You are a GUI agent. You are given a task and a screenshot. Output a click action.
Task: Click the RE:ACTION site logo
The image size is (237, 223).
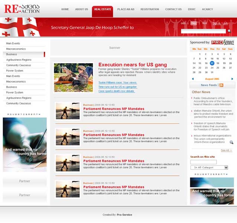(x=22, y=9)
